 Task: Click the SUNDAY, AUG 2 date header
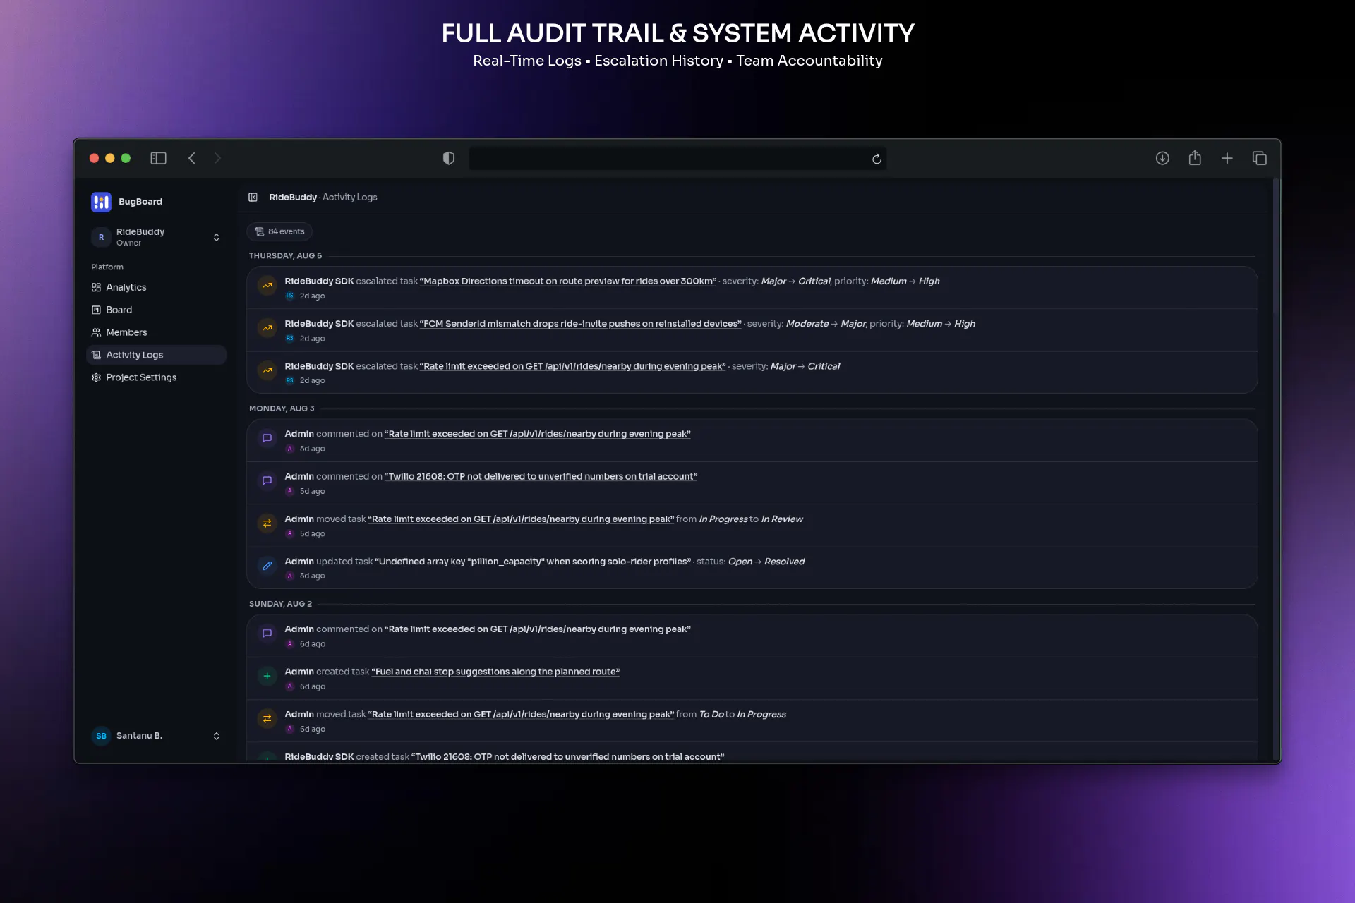[x=280, y=604]
